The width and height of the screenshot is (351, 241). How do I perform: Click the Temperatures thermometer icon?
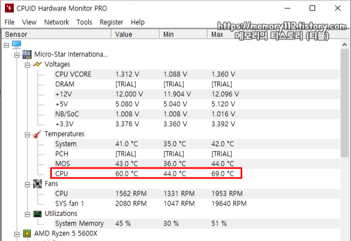pyautogui.click(x=37, y=134)
